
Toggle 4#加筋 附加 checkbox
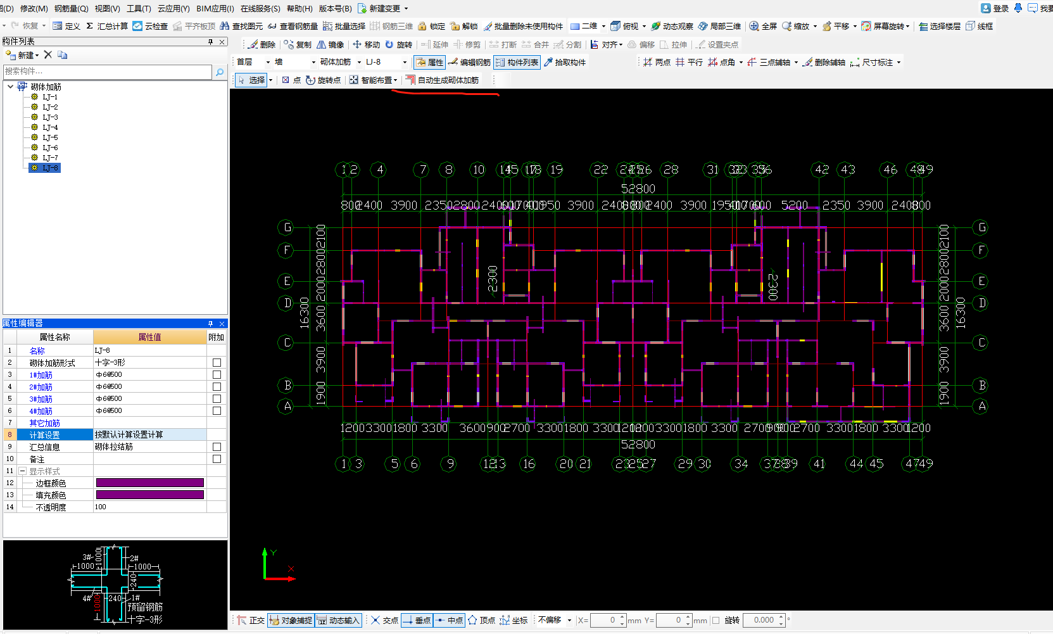click(x=217, y=411)
